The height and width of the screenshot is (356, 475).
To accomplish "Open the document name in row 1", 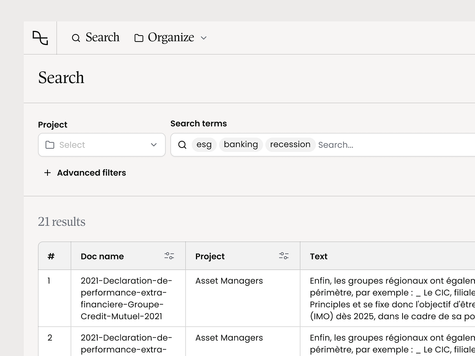I will (x=126, y=298).
